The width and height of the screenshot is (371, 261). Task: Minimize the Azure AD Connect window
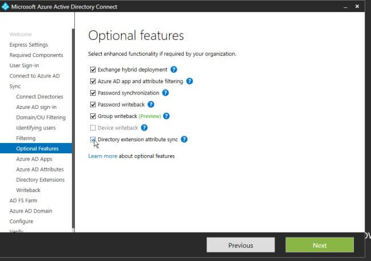click(345, 7)
